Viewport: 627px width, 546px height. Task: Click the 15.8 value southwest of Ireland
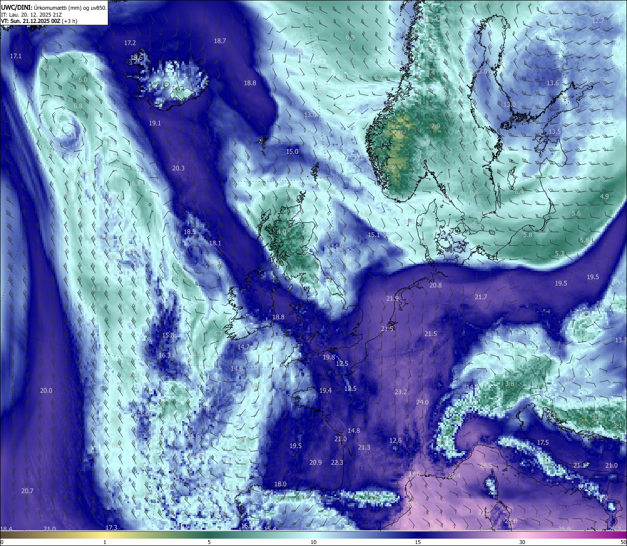pos(168,335)
